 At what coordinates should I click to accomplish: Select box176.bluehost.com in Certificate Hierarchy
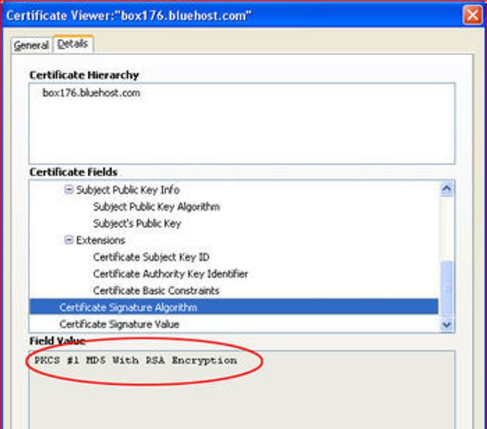tap(91, 93)
